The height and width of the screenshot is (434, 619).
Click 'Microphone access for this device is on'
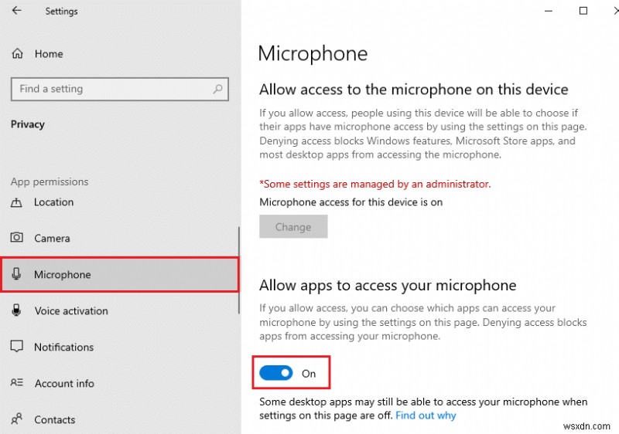point(351,202)
